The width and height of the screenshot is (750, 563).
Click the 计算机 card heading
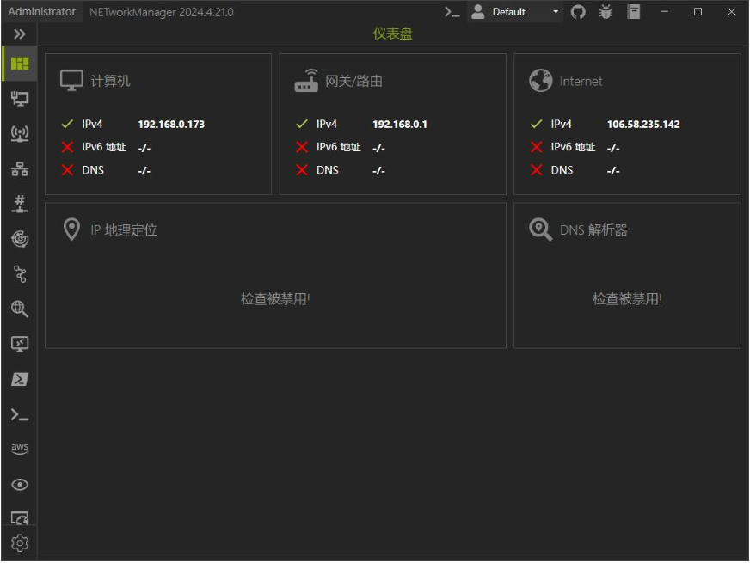(110, 81)
